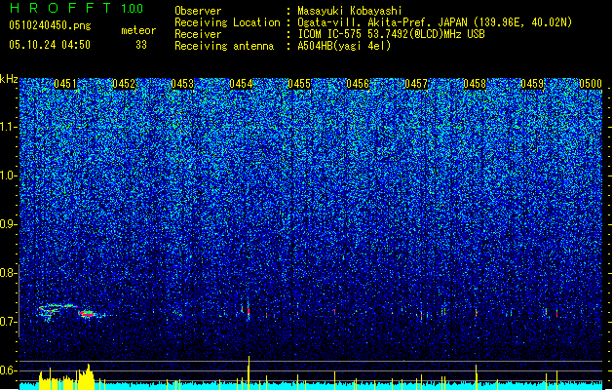Click the 1.1 kHz axis label
Screen dimensions: 613x390
[8, 127]
